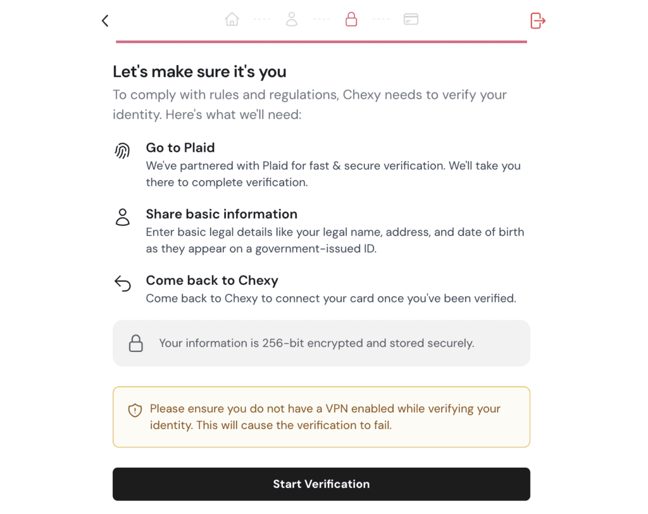Image resolution: width=648 pixels, height=514 pixels.
Task: Click the progress bar under the stepper
Action: point(321,41)
